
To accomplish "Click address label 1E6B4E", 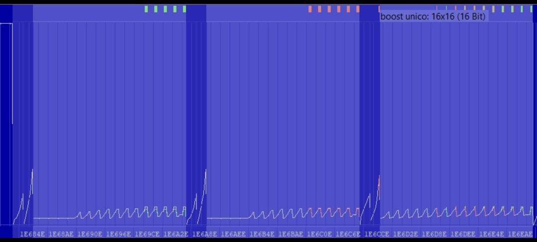I will pyautogui.click(x=262, y=234).
